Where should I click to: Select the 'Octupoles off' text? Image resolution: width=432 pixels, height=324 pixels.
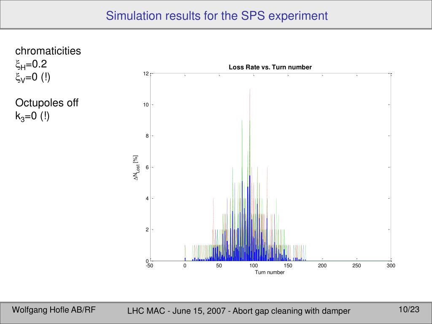47,103
